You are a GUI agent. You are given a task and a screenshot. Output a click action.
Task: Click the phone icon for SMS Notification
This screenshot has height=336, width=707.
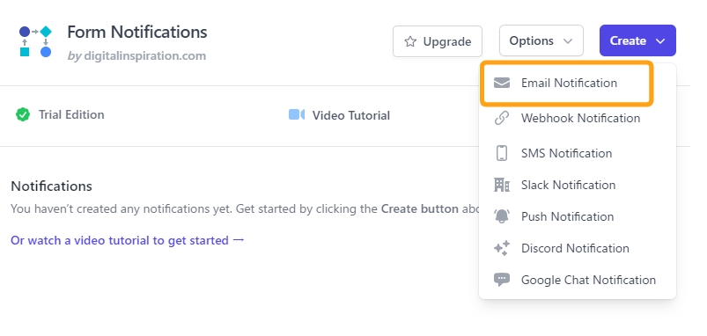[x=501, y=153]
